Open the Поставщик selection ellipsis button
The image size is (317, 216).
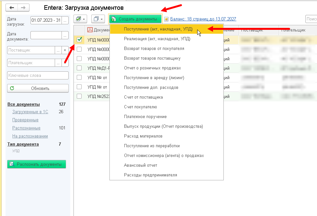click(58, 50)
